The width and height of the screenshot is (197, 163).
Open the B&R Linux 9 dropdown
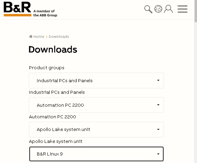coord(96,154)
